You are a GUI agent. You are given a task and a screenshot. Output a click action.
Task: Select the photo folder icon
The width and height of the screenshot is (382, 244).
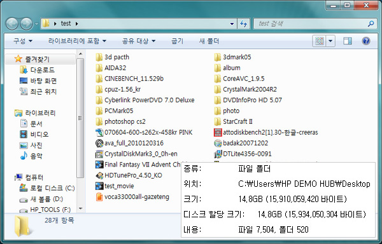218,111
